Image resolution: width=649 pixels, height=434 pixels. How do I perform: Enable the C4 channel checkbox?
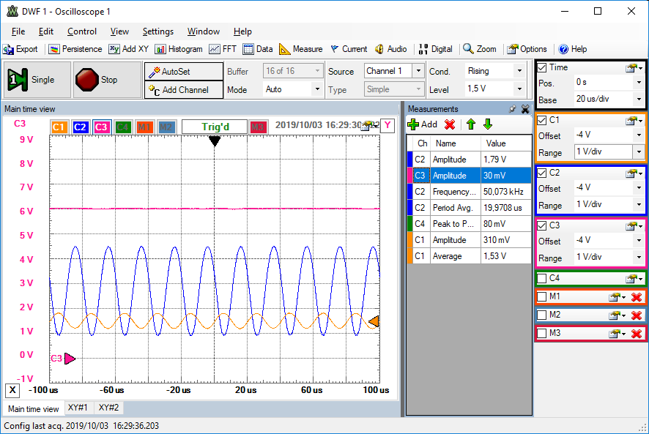542,278
